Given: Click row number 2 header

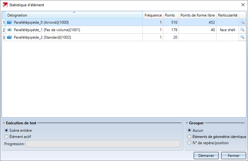Looking at the screenshot, I should coord(4,30).
